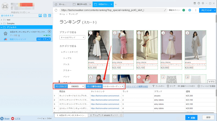Click the pencil edit URL icon

pyautogui.click(x=165, y=10)
